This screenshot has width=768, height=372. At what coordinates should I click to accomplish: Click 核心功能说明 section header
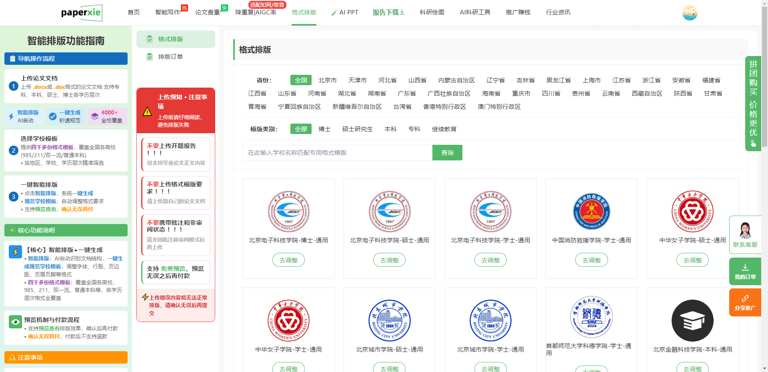(x=66, y=230)
